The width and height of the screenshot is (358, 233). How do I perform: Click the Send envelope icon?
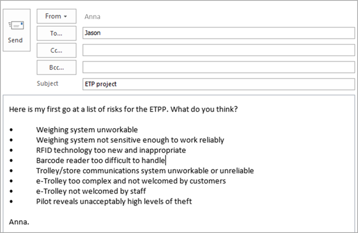click(x=16, y=25)
